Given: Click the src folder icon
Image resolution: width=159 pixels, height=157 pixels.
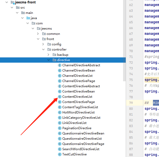Looking at the screenshot, I should click(18, 8).
